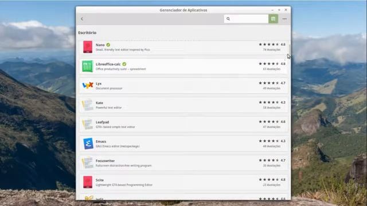This screenshot has width=367, height=206.
Task: Click Nano's star rating
Action: coord(269,45)
